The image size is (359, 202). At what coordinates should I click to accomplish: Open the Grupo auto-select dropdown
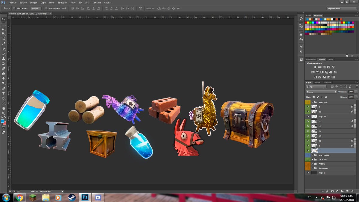pyautogui.click(x=36, y=8)
